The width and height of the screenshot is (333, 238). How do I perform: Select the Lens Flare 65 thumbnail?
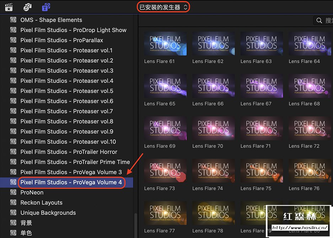(x=165, y=86)
